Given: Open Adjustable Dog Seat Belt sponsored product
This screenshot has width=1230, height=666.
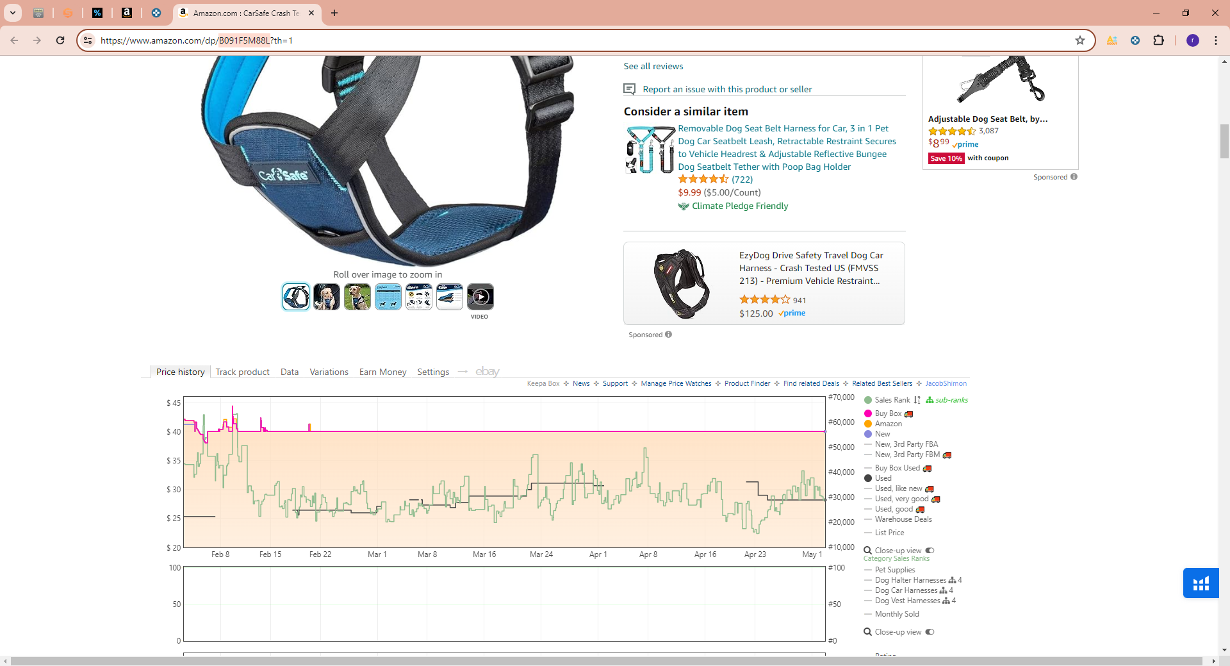Looking at the screenshot, I should (x=988, y=119).
